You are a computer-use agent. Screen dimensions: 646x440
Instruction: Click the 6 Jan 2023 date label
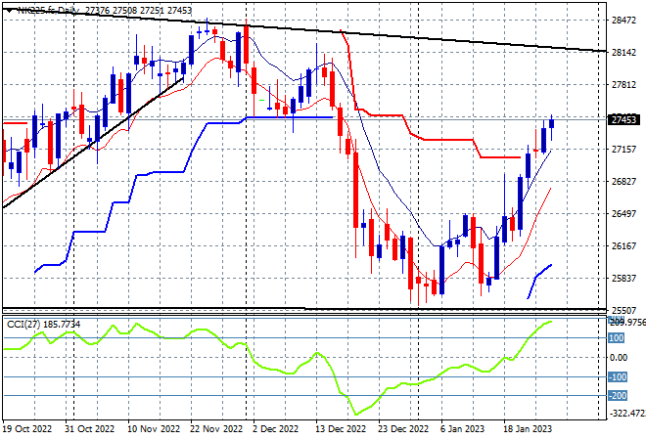[x=462, y=429]
